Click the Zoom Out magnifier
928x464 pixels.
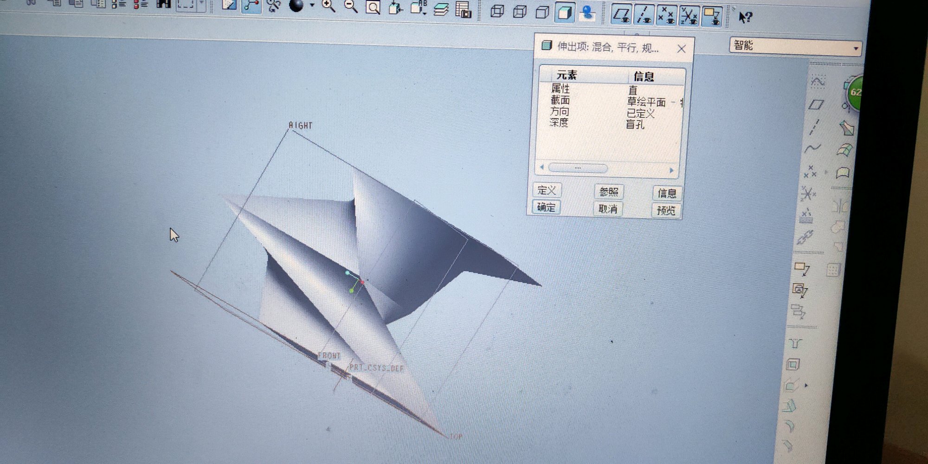pos(351,6)
